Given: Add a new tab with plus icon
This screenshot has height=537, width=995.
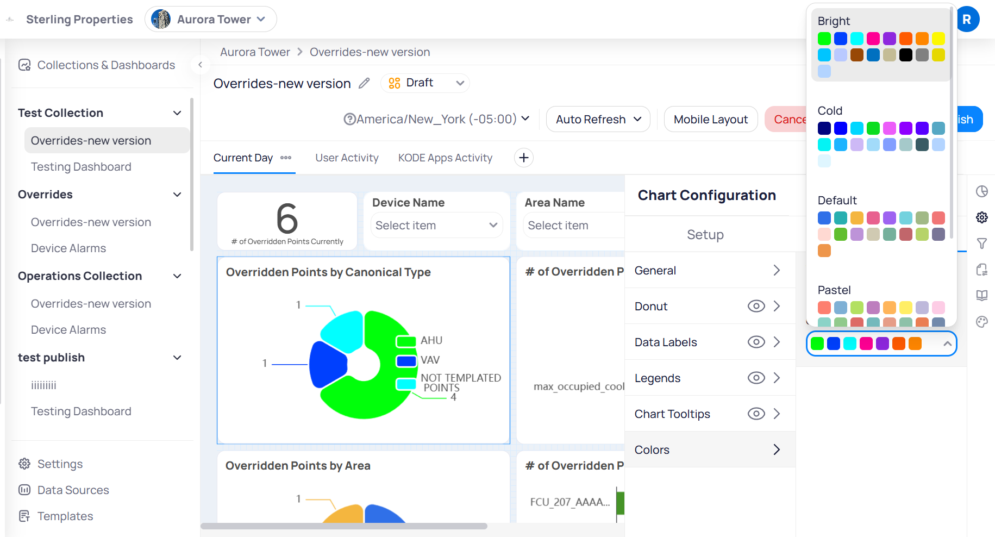Looking at the screenshot, I should (x=523, y=158).
